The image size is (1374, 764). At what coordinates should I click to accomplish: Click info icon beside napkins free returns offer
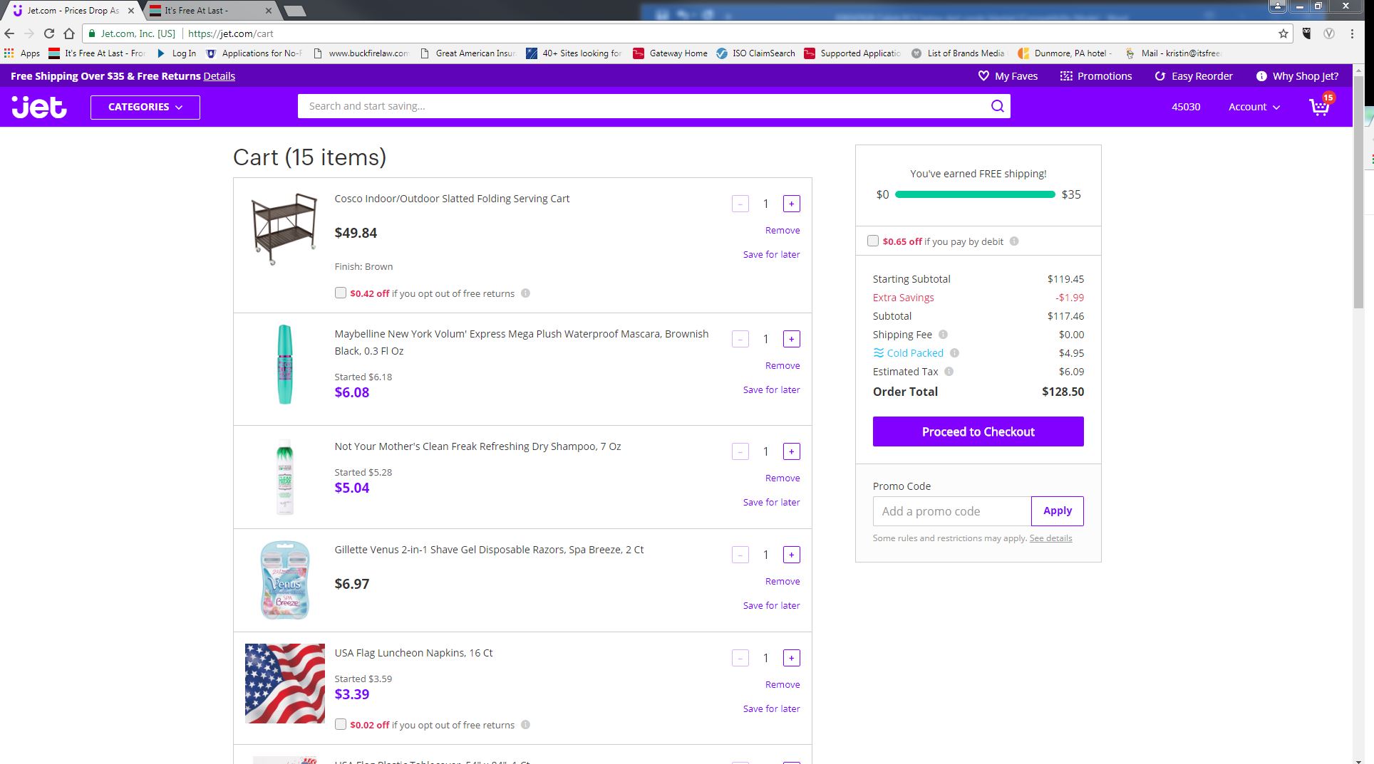tap(525, 725)
